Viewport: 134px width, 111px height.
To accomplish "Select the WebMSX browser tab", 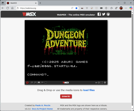I will tap(22, 3).
